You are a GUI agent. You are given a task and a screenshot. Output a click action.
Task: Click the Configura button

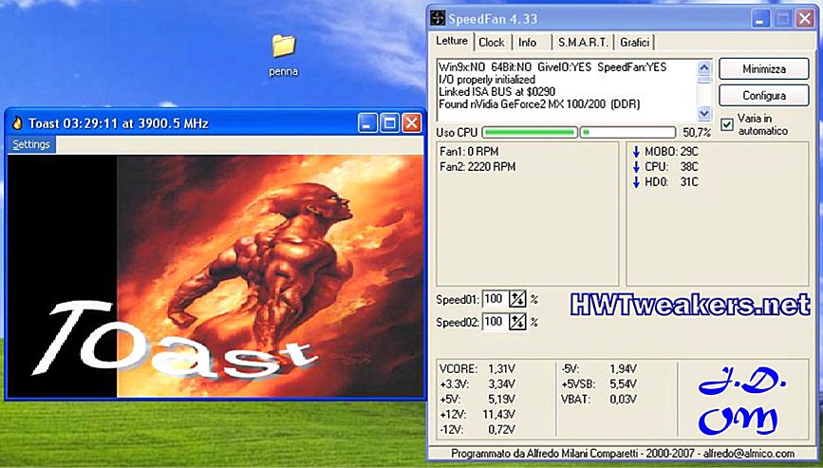tap(764, 96)
